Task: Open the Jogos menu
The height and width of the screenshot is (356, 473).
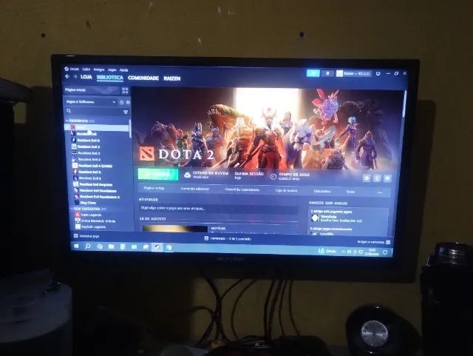Action: click(112, 70)
